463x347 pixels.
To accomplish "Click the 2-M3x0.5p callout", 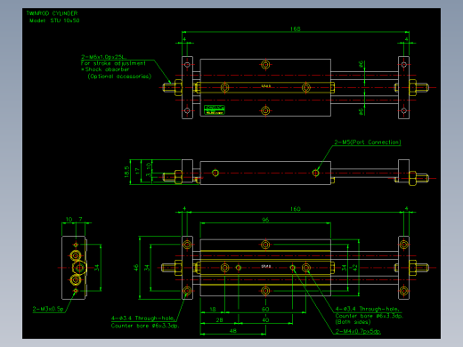I will pos(48,309).
